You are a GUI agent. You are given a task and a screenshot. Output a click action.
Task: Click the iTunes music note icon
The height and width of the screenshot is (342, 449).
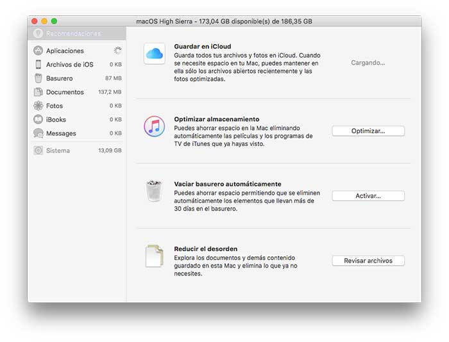(x=155, y=126)
